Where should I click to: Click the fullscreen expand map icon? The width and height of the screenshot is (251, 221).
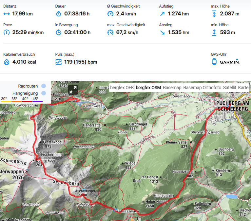click(73, 90)
